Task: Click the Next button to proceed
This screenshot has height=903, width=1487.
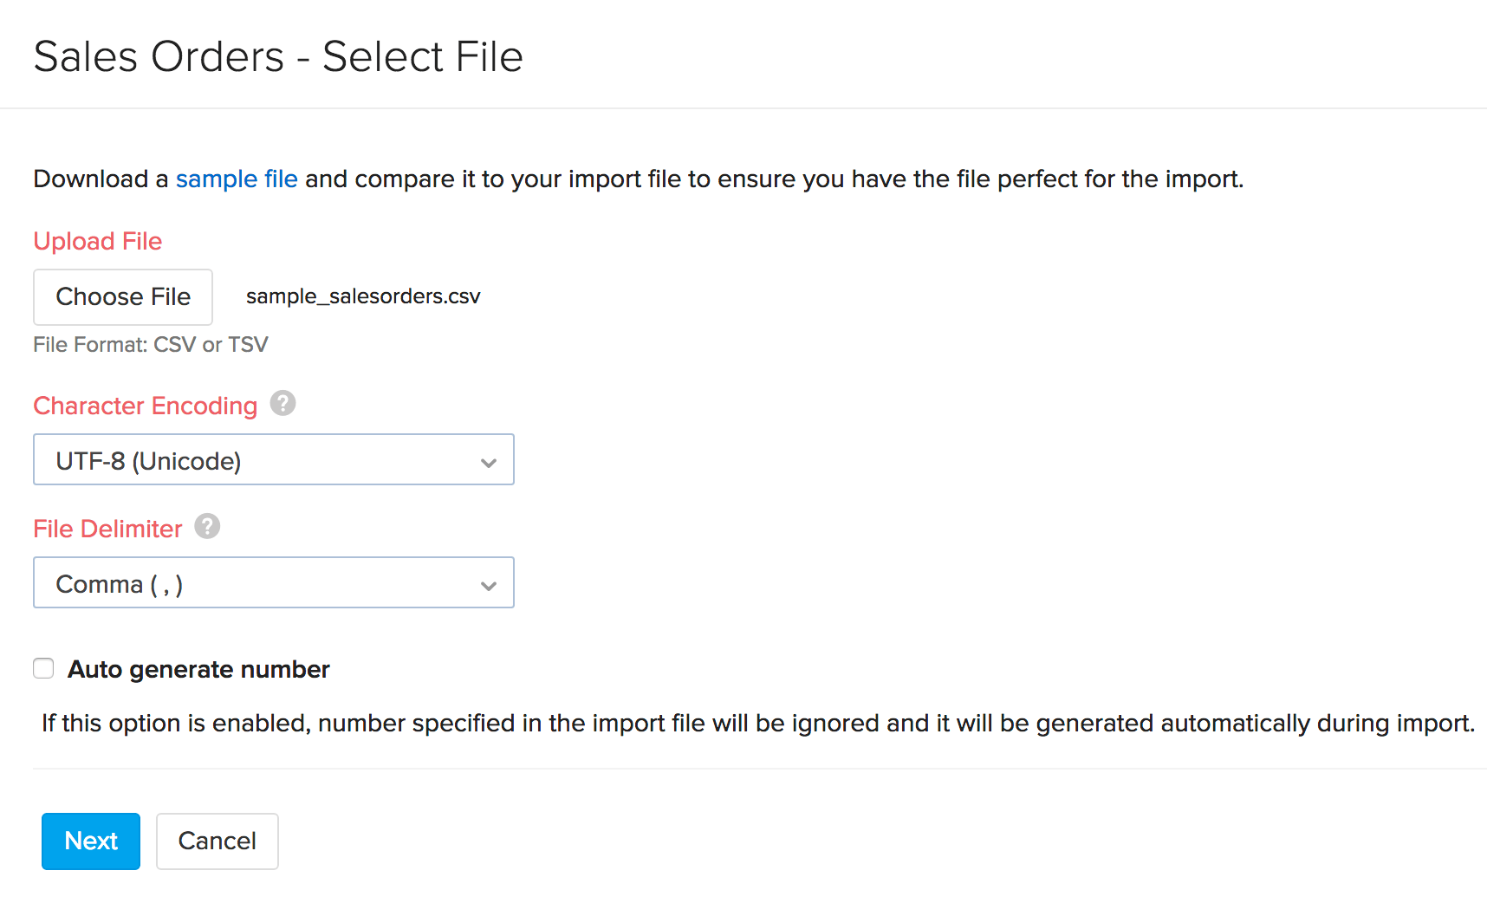Action: (90, 841)
